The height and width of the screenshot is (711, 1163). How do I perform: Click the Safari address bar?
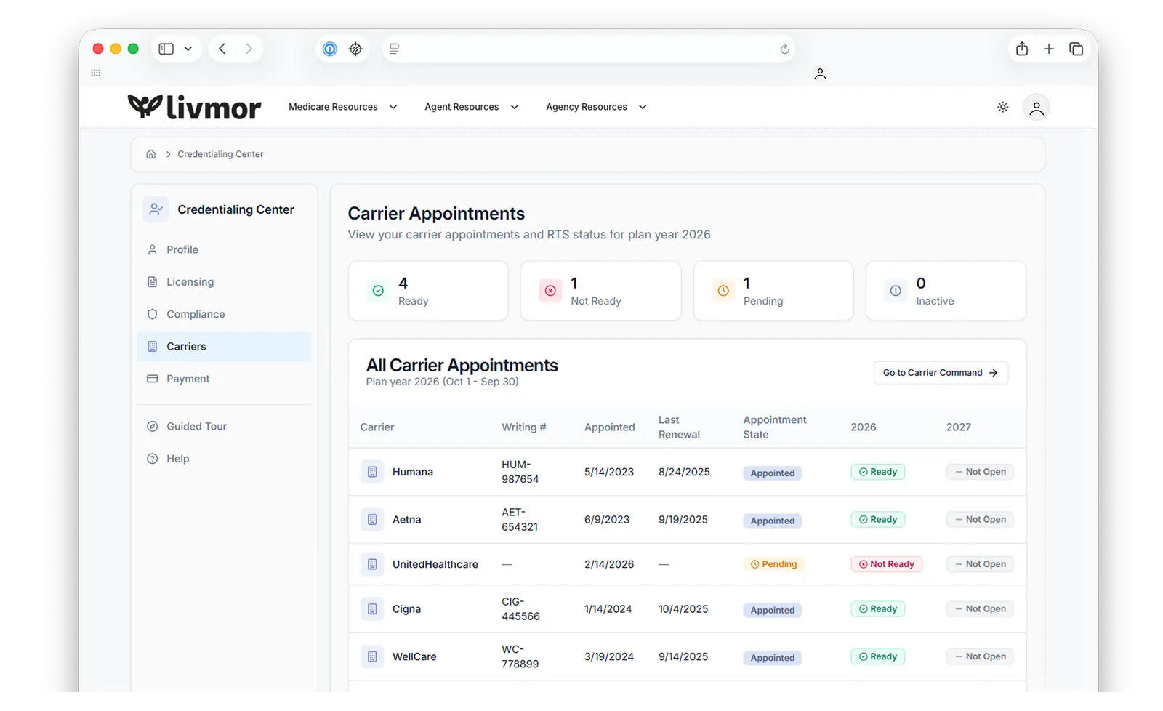point(588,49)
